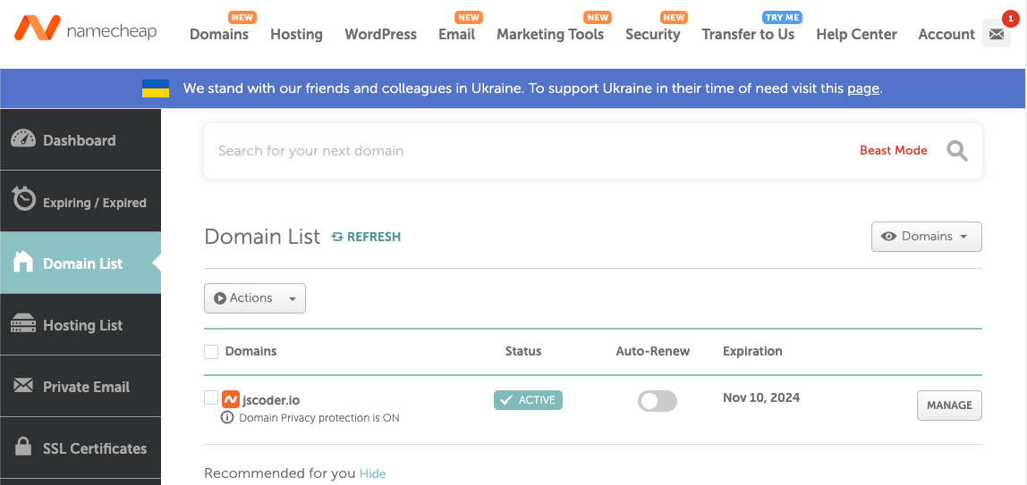Click the Expiring / Expired clock icon
This screenshot has width=1027, height=485.
coord(23,198)
